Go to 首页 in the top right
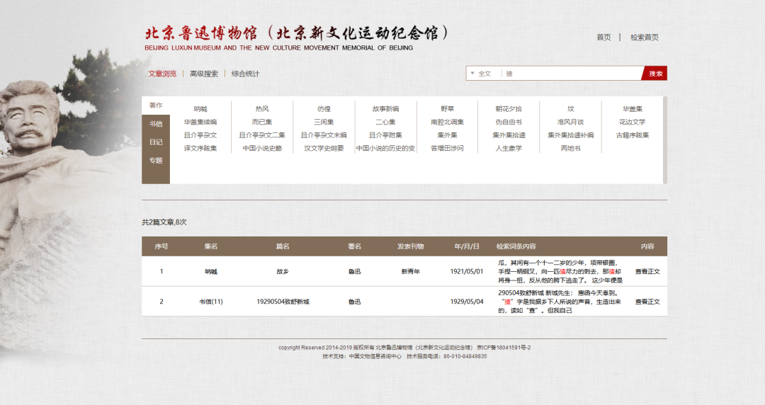Viewport: 765px width, 405px height. [603, 37]
